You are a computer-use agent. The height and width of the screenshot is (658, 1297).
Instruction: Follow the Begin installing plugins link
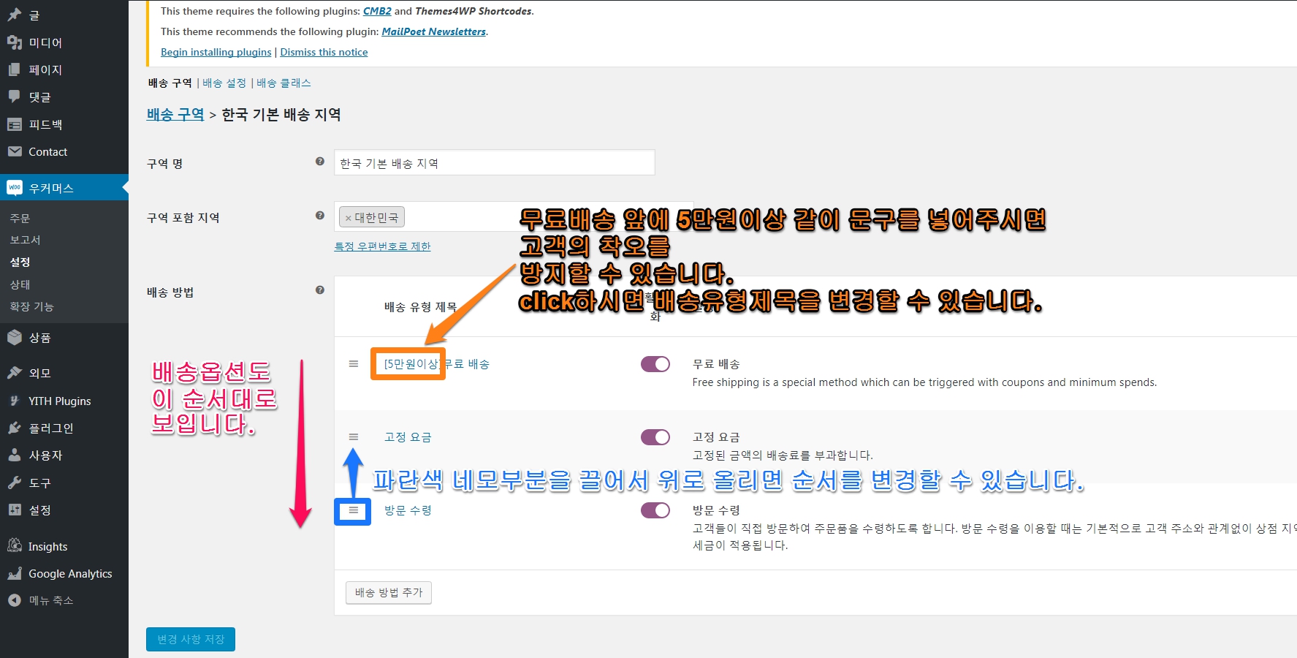[216, 52]
